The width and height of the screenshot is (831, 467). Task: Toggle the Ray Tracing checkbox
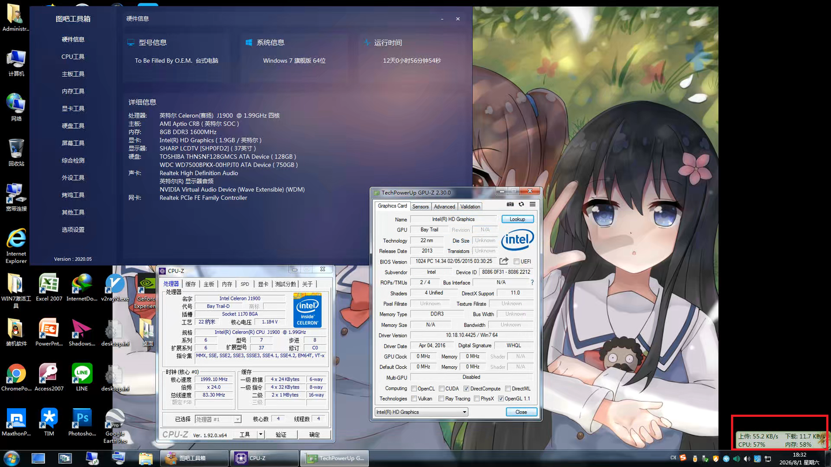[441, 398]
